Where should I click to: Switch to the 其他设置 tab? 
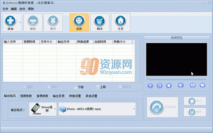coord(91,96)
